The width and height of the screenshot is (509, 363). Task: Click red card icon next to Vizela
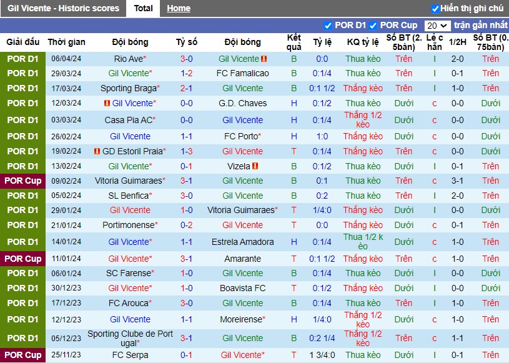pos(255,166)
